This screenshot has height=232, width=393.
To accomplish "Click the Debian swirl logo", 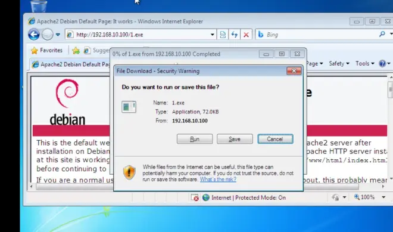I will 67,93.
